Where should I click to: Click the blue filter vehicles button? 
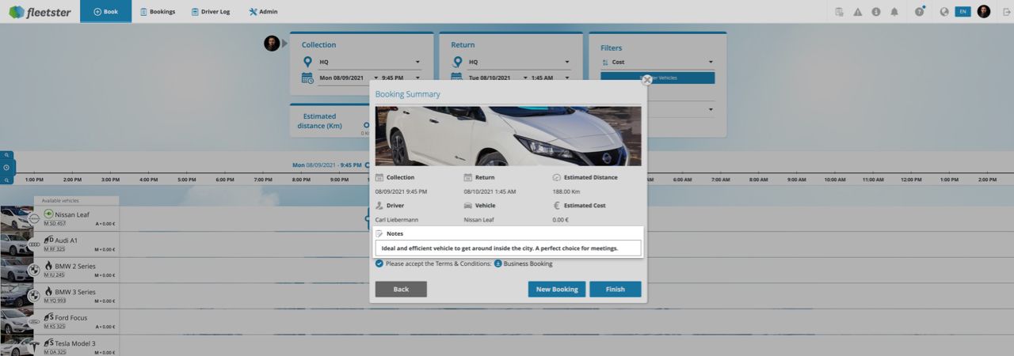(658, 78)
